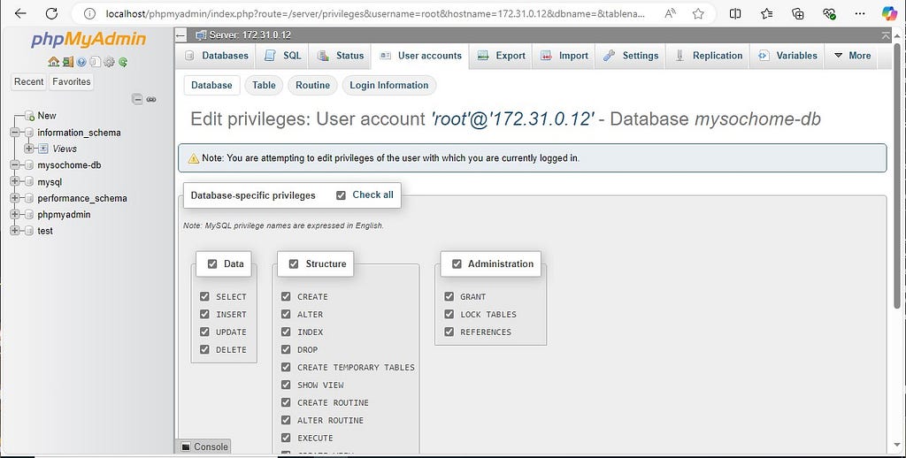Open the Export tab
The width and height of the screenshot is (906, 458).
tap(502, 56)
